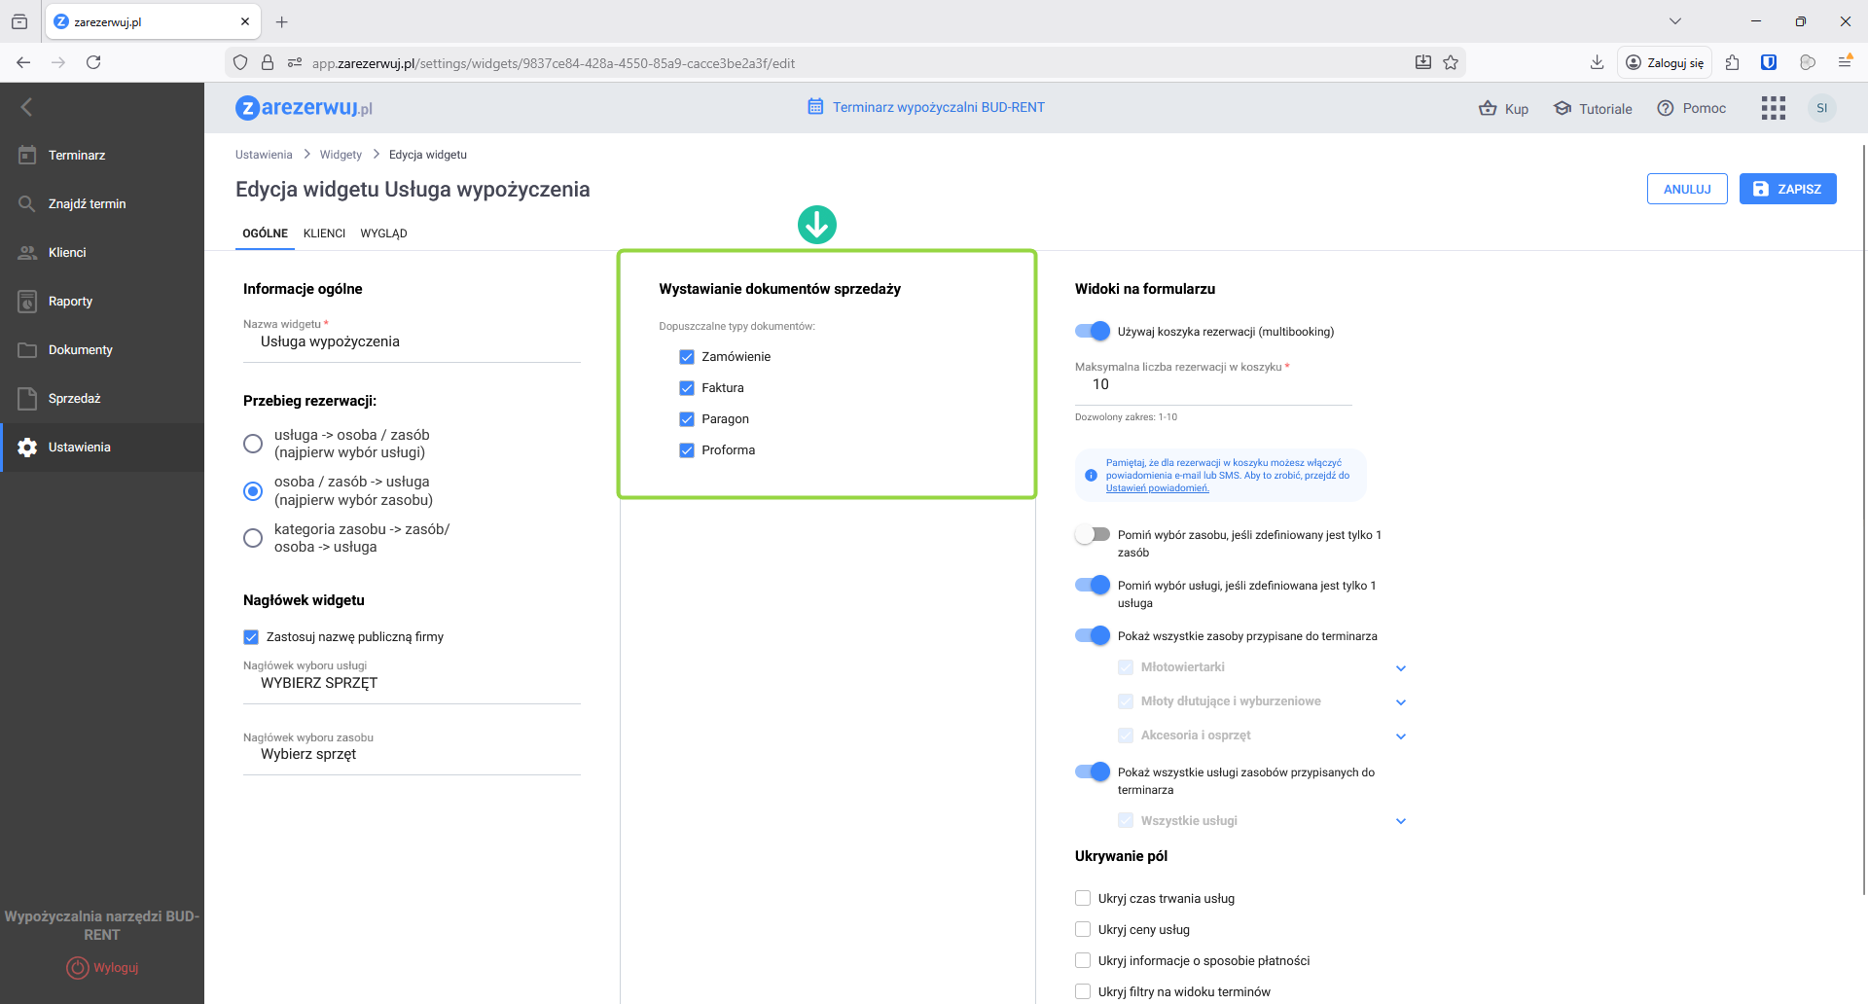Click the Kup basket icon
Image resolution: width=1868 pixels, height=1004 pixels.
(1488, 108)
